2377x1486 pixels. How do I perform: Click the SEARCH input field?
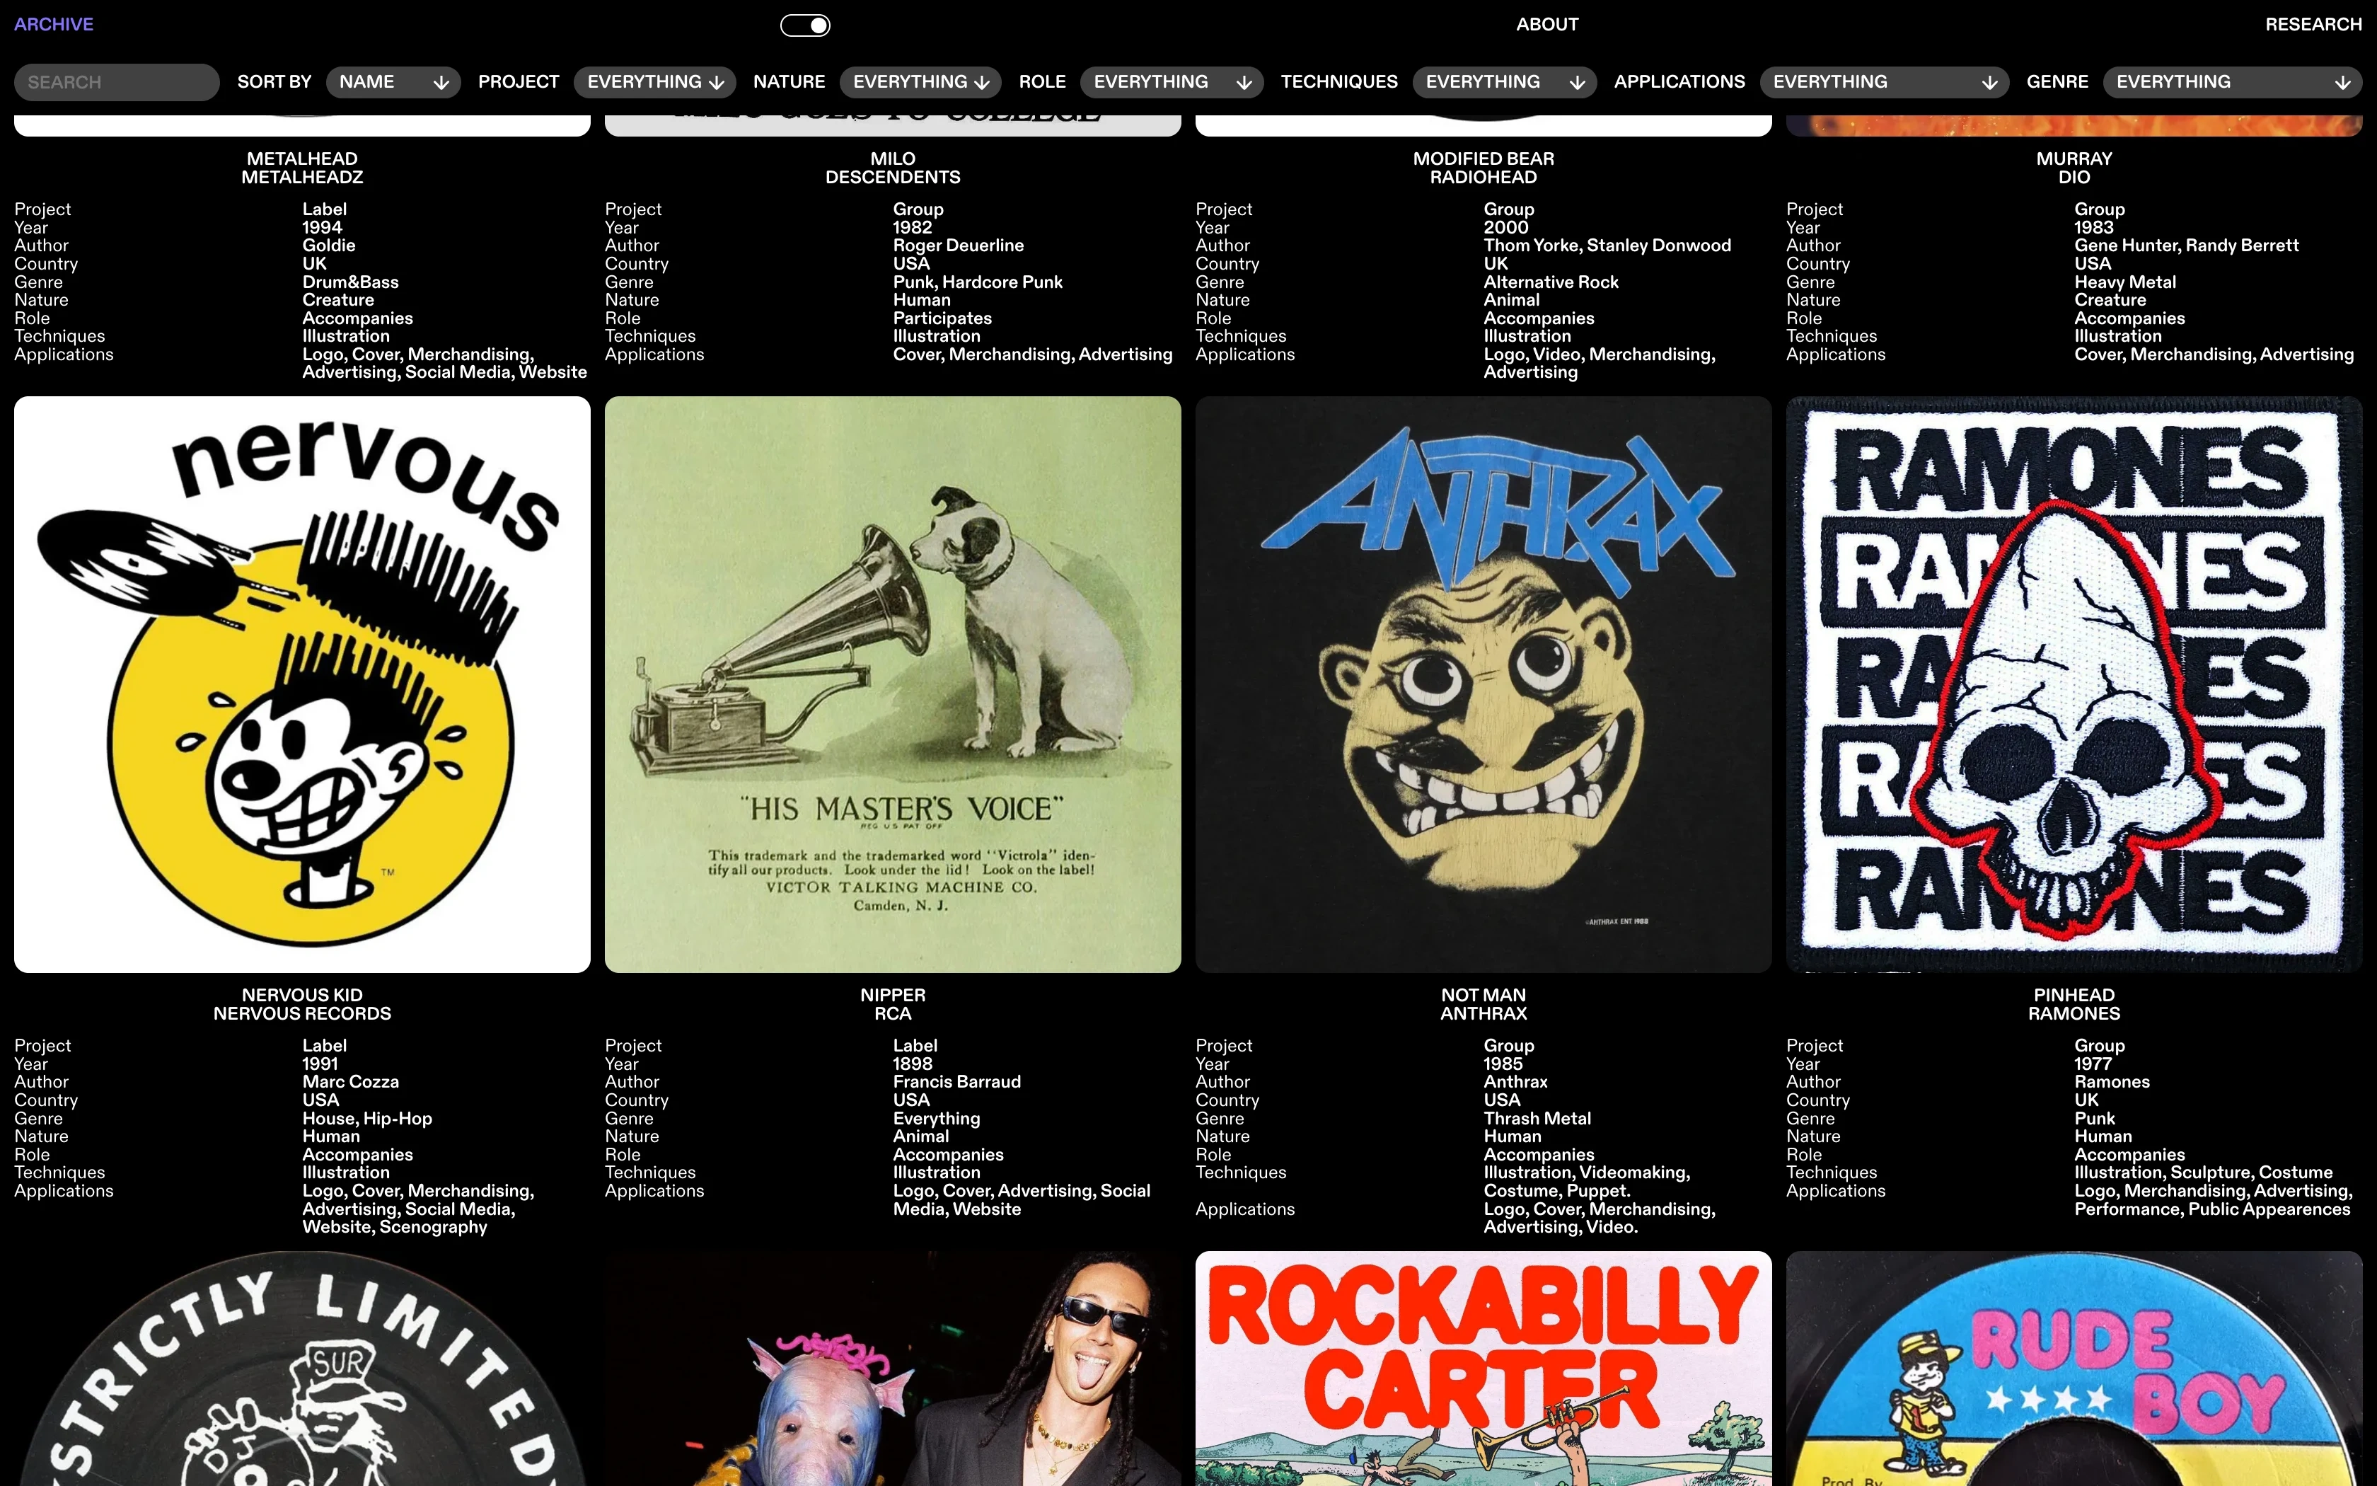click(117, 83)
